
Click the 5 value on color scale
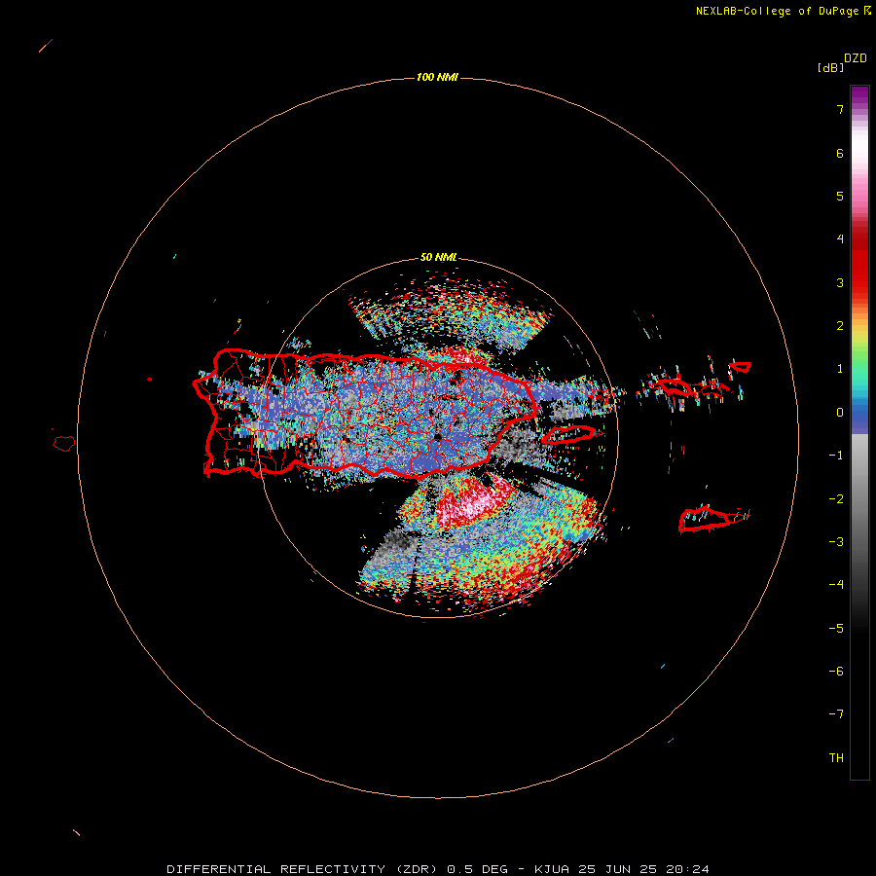[840, 196]
